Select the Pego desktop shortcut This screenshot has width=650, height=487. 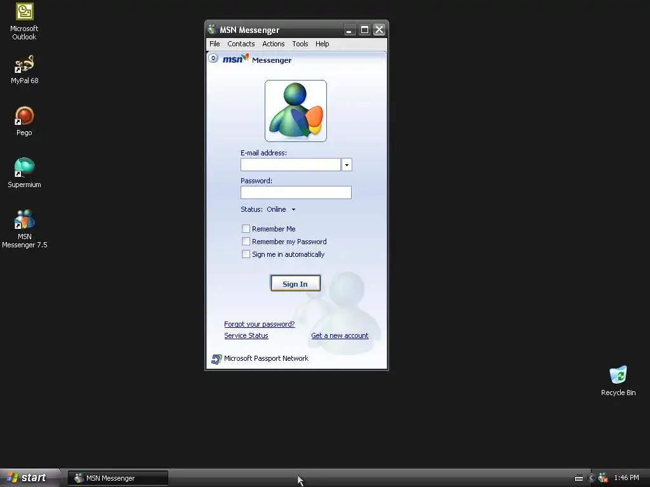tap(24, 121)
